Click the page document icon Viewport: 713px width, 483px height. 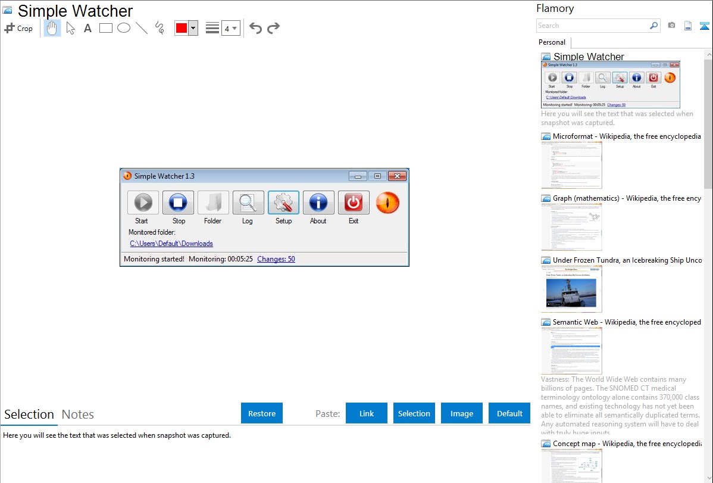click(688, 26)
